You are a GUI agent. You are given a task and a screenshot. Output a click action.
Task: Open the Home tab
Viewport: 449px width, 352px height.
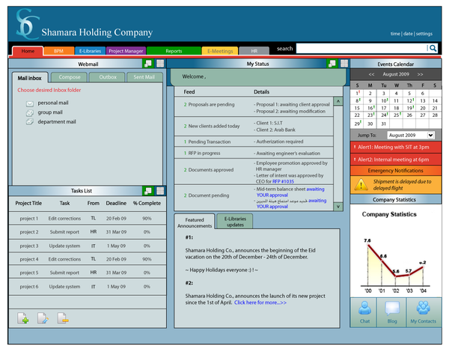(28, 51)
